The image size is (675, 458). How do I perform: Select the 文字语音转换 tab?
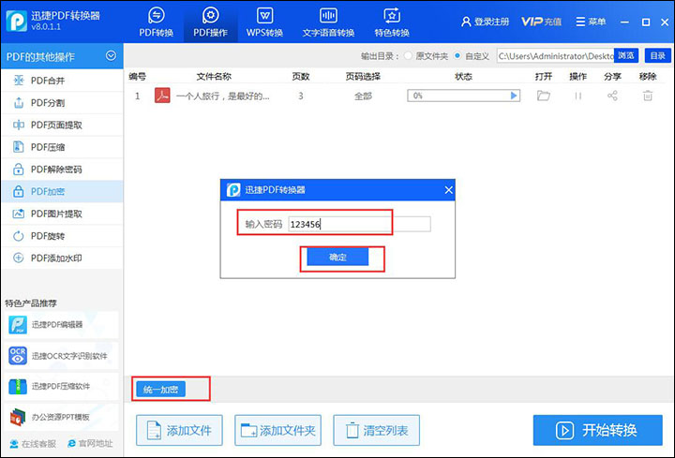[328, 22]
